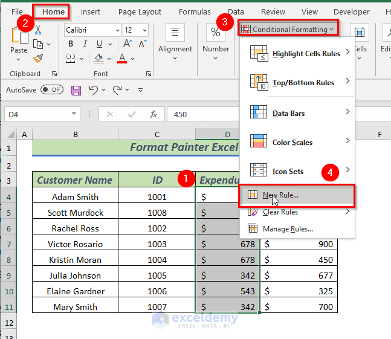Image resolution: width=391 pixels, height=339 pixels.
Task: Open the Page Layout tab
Action: pos(140,11)
